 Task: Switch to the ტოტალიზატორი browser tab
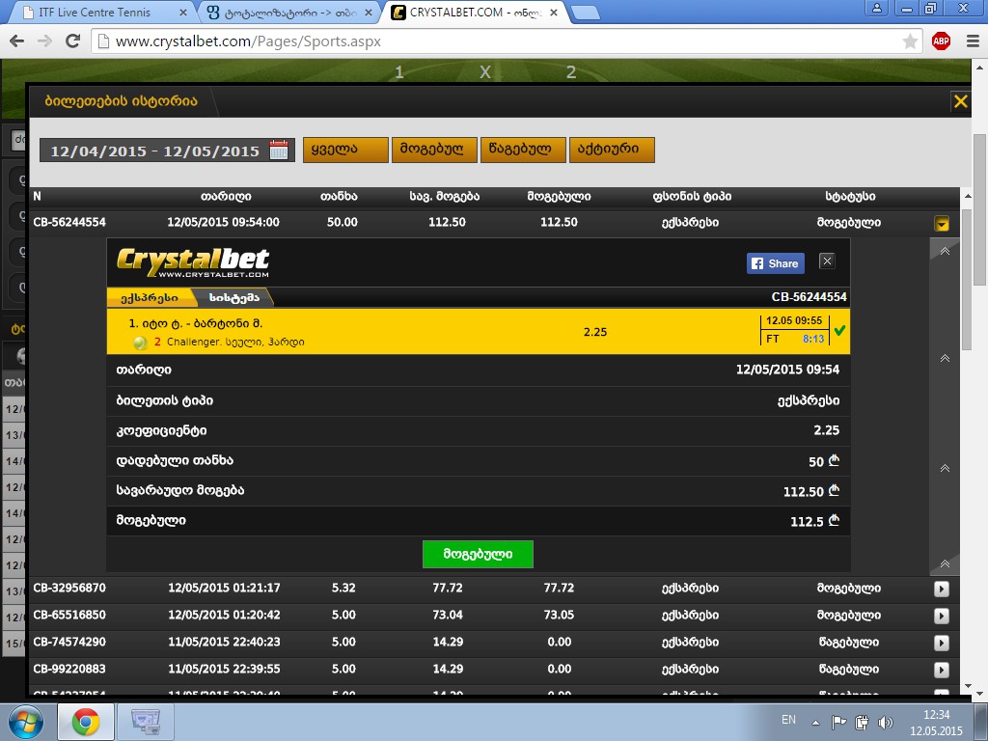coord(289,12)
